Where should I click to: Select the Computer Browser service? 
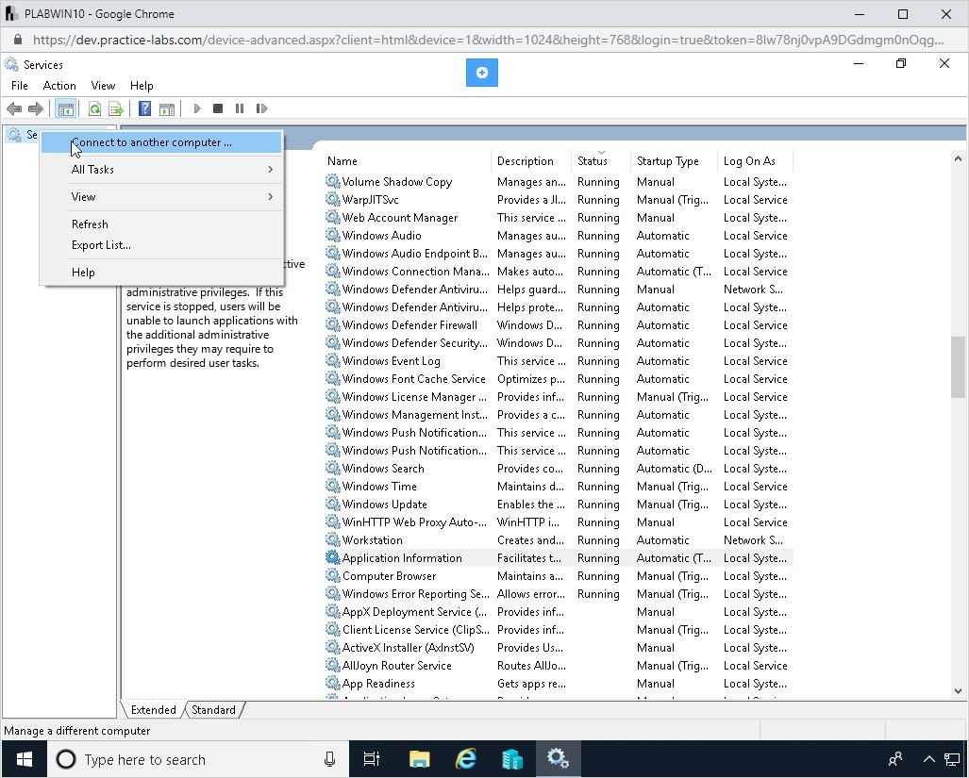558,575
